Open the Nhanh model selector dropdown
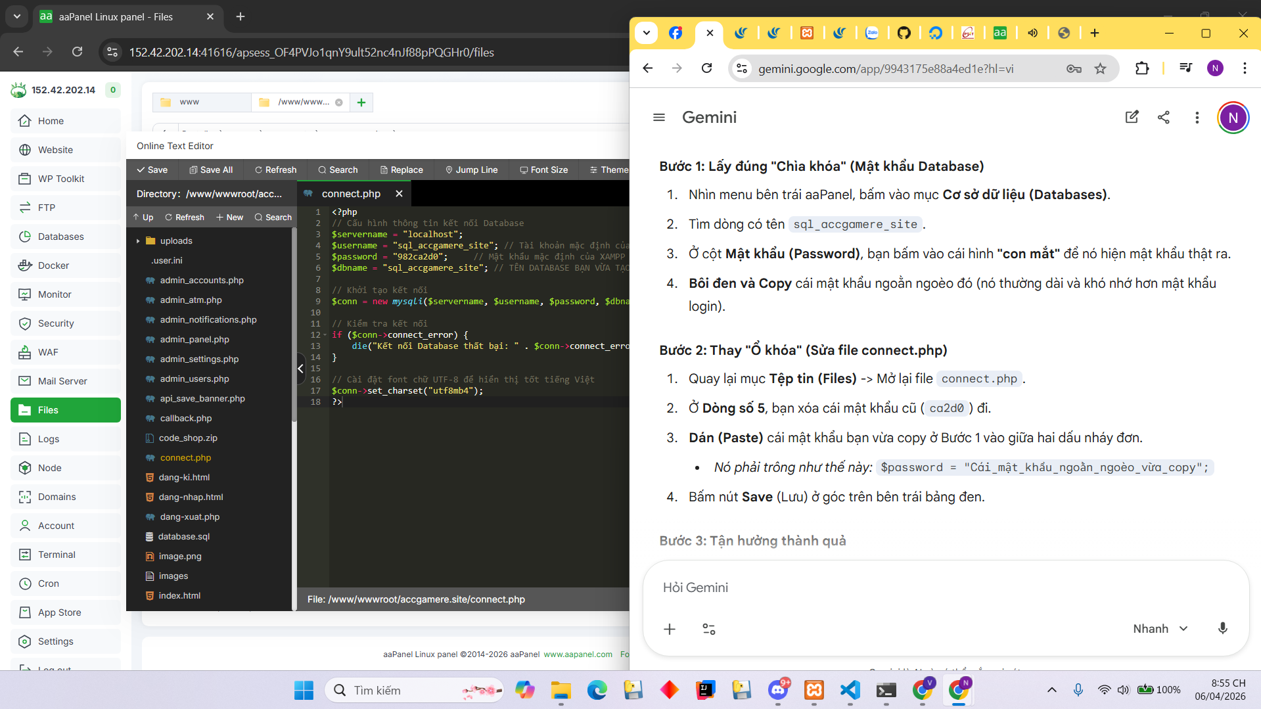1261x709 pixels. (x=1160, y=629)
